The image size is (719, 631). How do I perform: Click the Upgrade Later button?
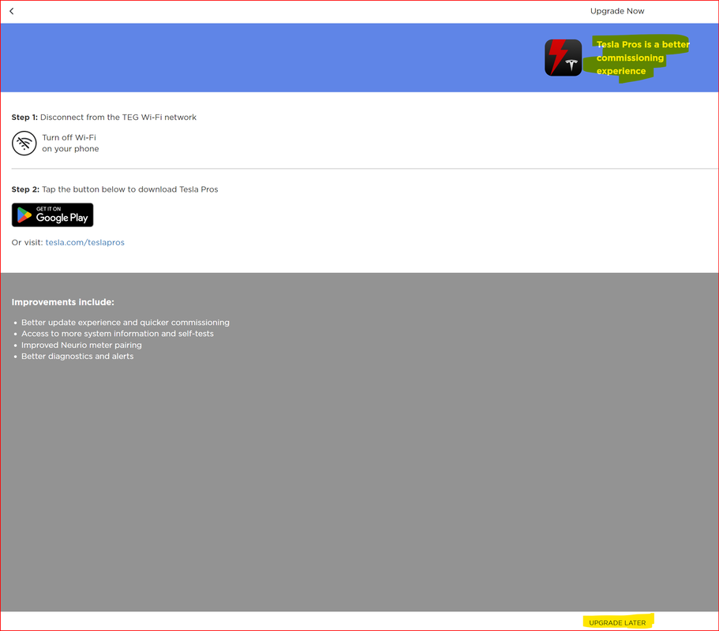[617, 623]
